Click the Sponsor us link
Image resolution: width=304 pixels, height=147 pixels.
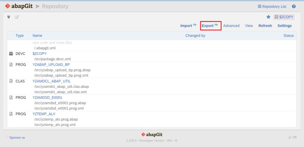point(15,137)
